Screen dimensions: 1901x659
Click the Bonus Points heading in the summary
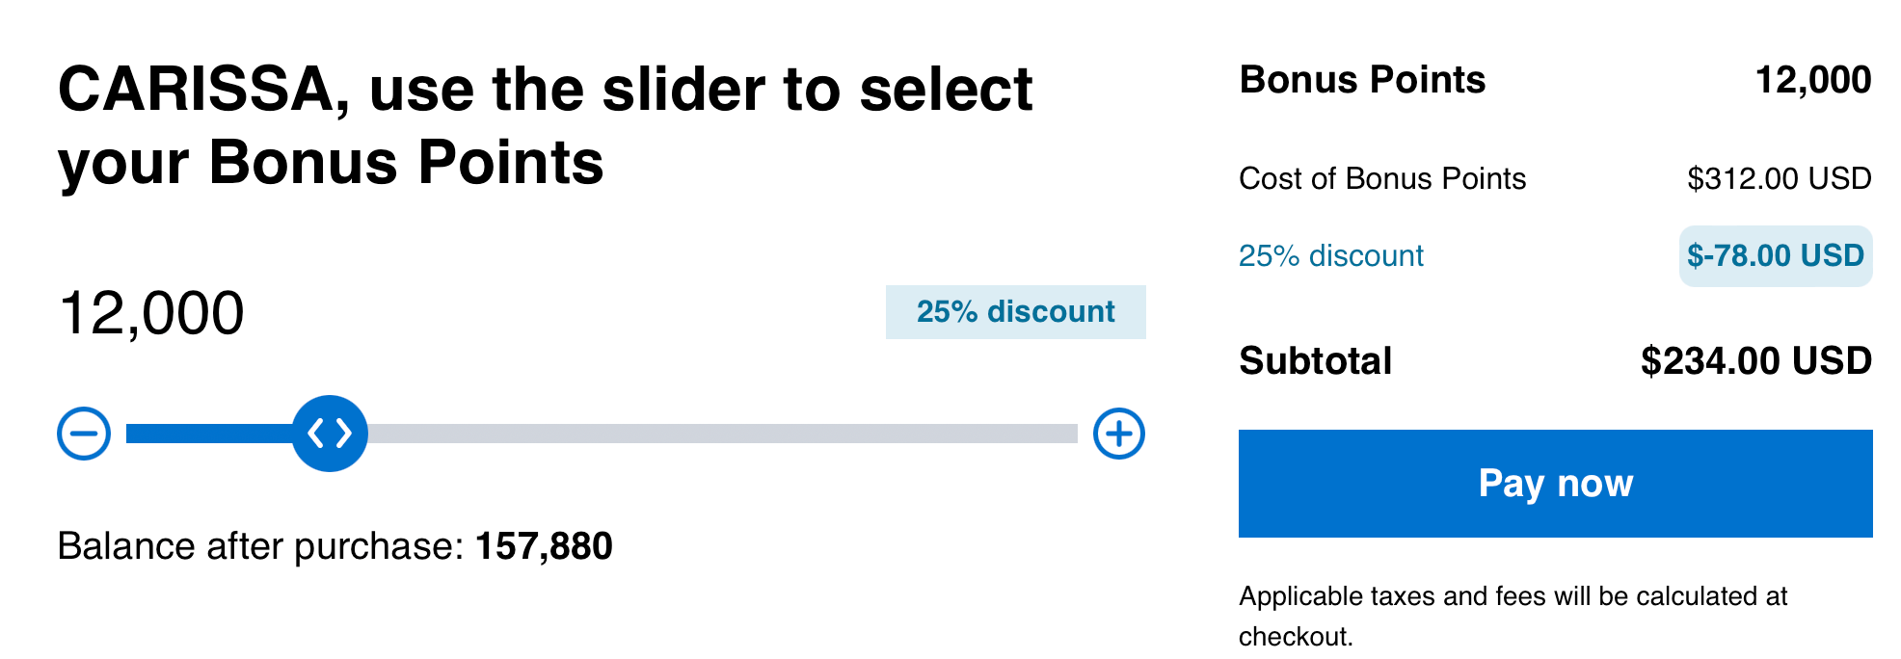[x=1362, y=80]
